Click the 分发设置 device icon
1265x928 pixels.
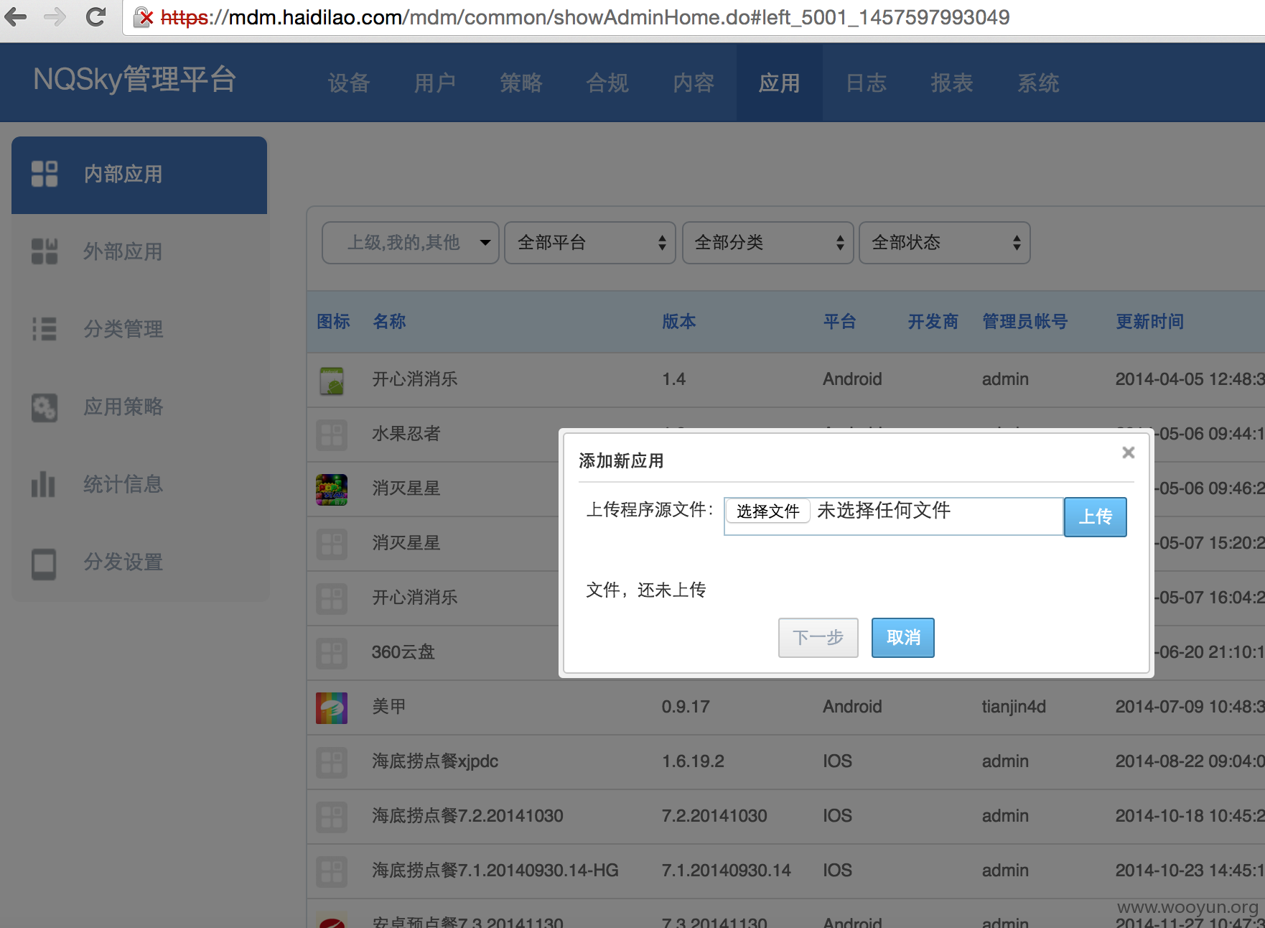point(44,563)
